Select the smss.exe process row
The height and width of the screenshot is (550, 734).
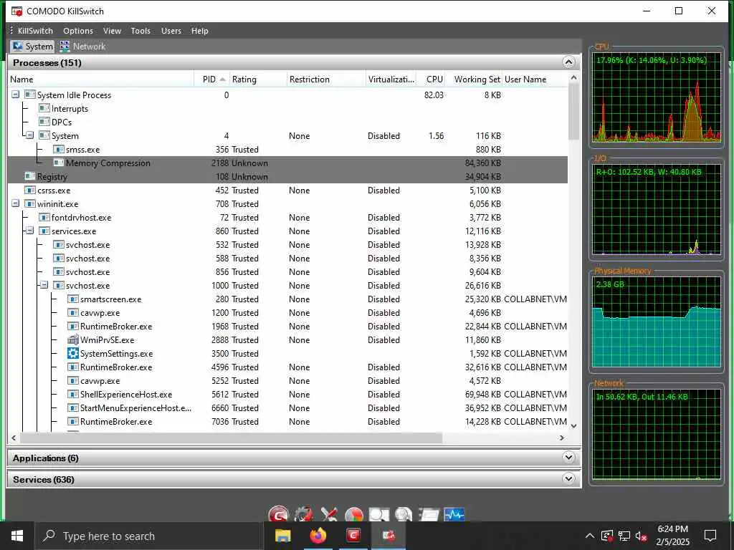point(288,150)
